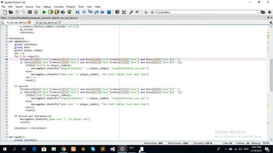Click 'End-of-lines: CRLF' in status bar
The width and height of the screenshot is (273, 153).
click(178, 143)
